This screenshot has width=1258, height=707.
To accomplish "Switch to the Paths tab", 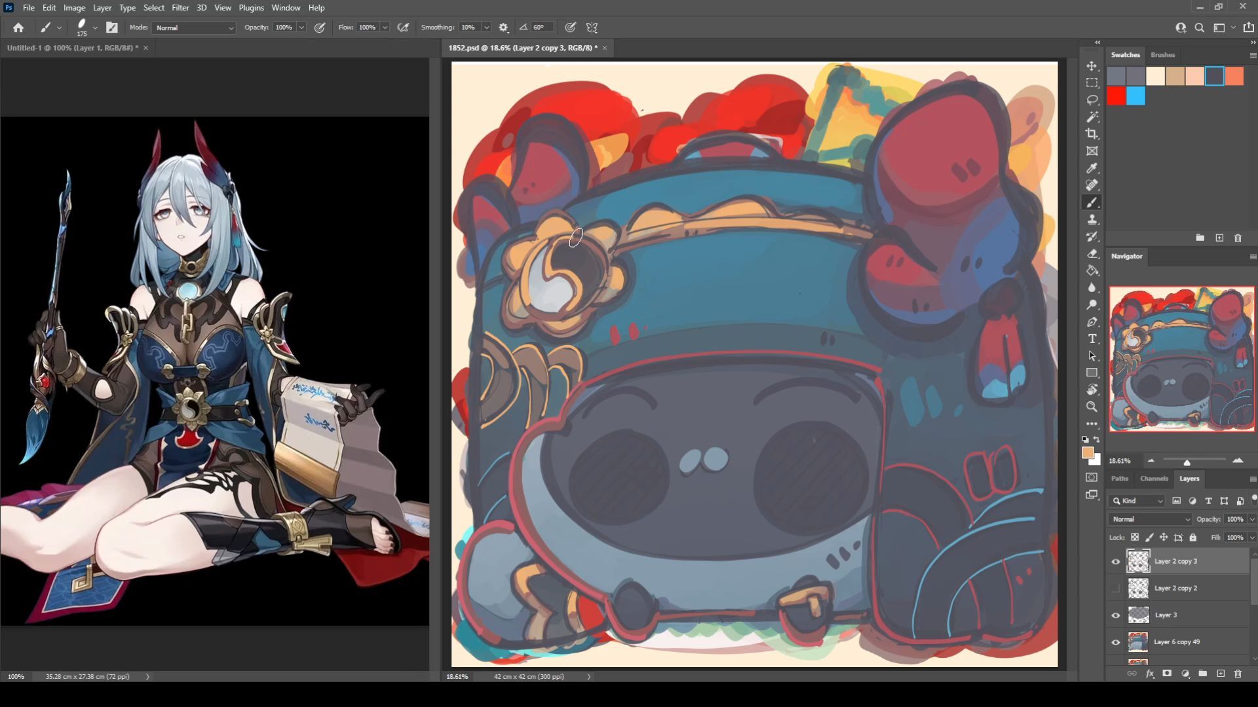I will [1120, 479].
